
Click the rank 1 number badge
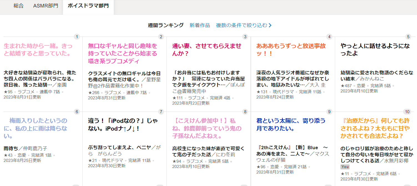77,37
